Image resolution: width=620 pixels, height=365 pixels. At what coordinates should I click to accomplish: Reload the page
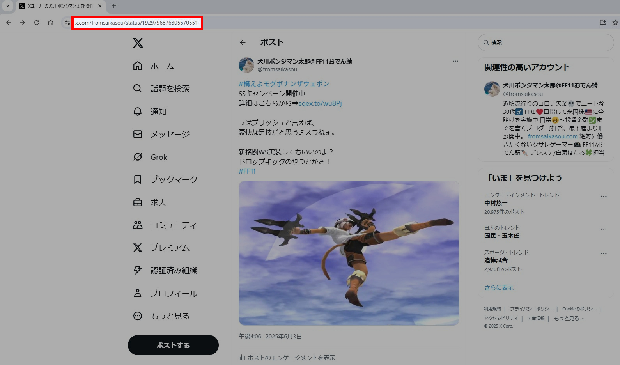[x=37, y=23]
